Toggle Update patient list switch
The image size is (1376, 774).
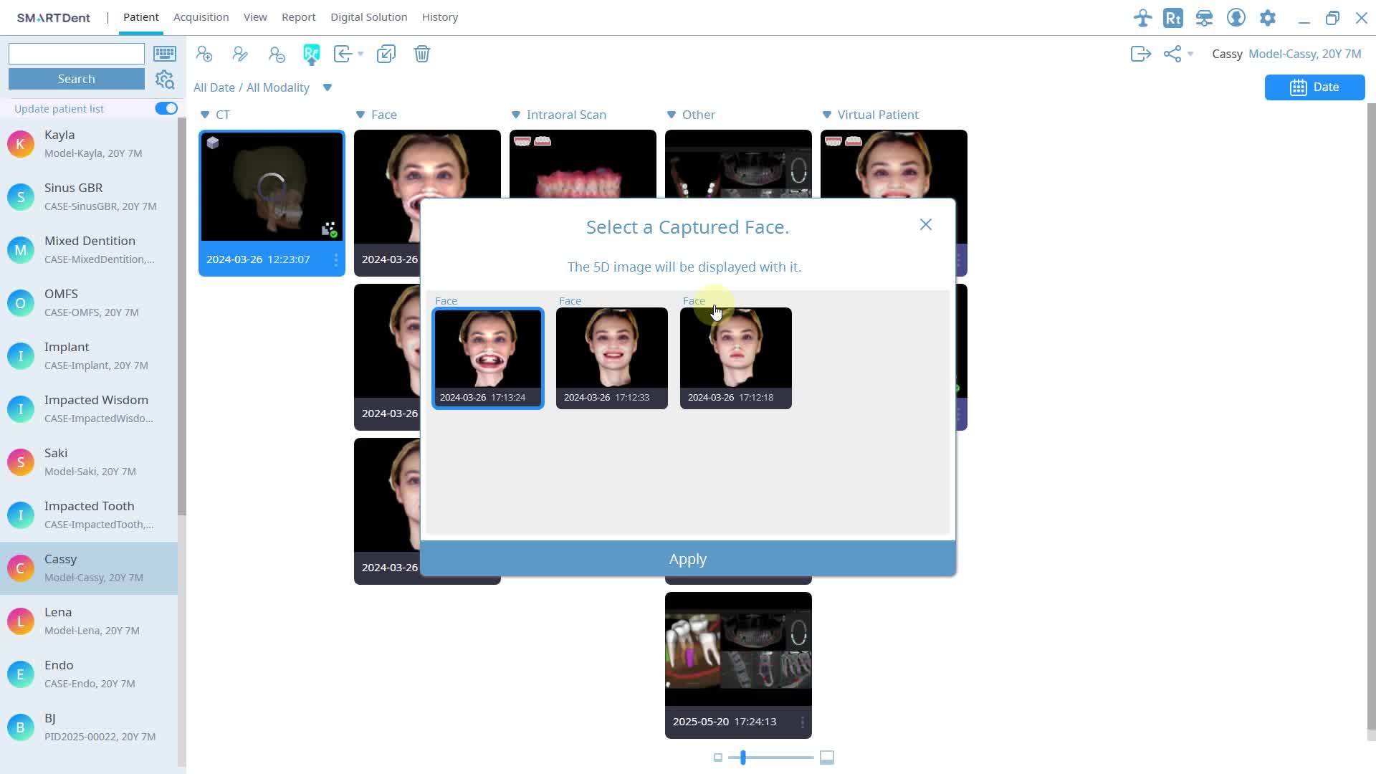(166, 108)
